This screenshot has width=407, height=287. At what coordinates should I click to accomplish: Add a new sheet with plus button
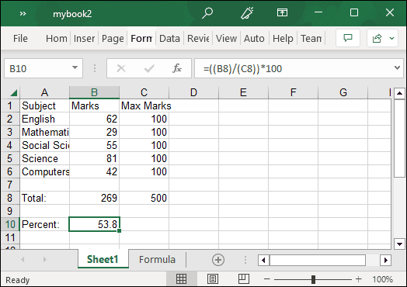click(218, 260)
